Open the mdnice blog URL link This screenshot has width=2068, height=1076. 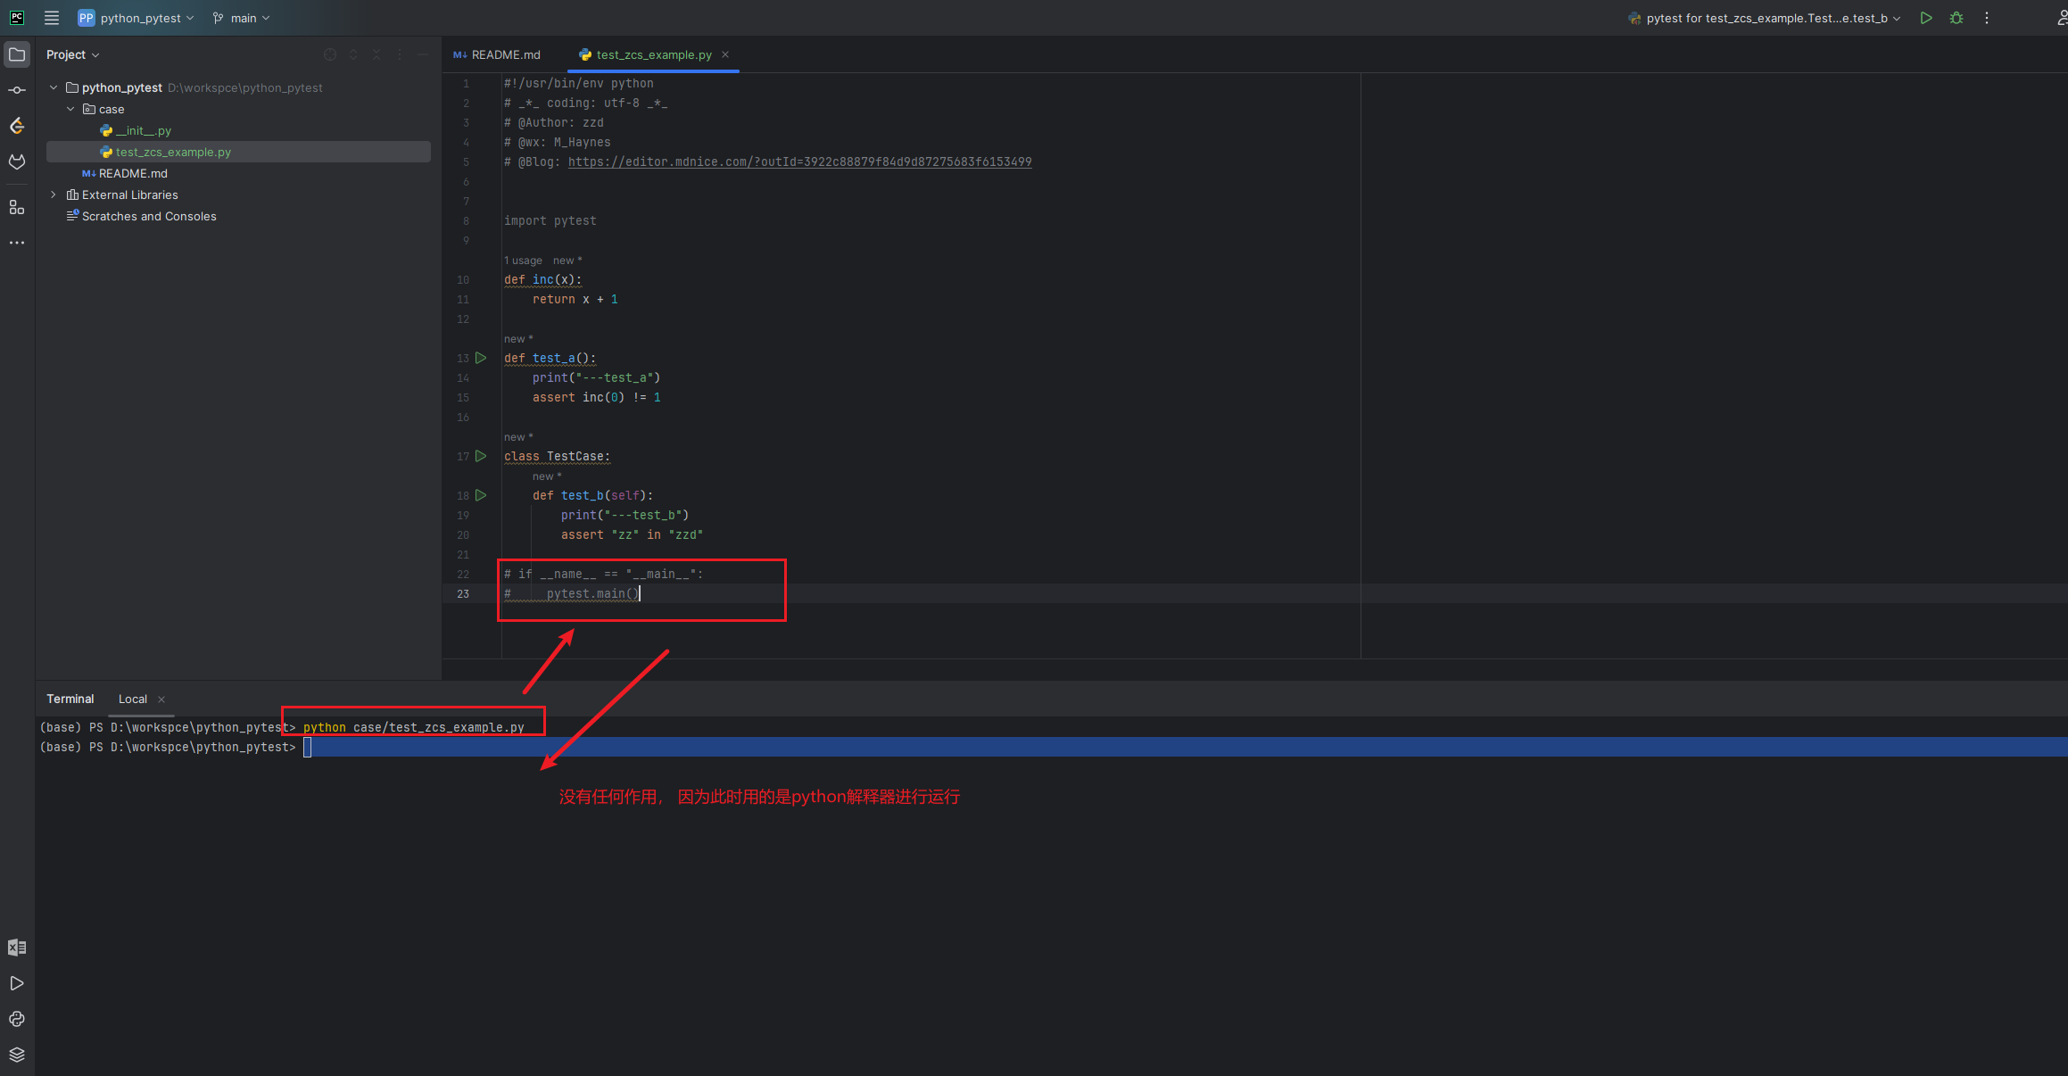[799, 161]
